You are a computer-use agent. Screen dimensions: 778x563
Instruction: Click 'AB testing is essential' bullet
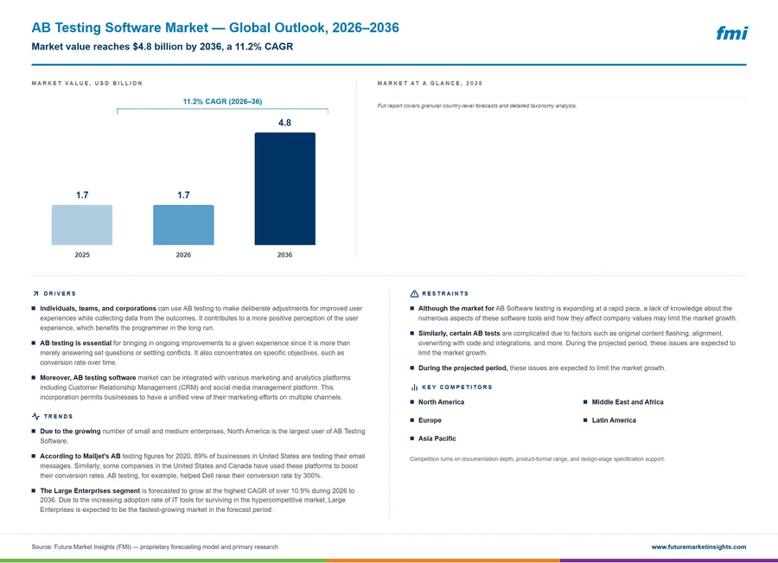[x=196, y=353]
